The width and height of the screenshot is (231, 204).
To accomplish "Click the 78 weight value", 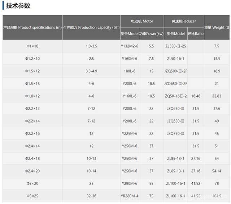I will tap(217, 183).
